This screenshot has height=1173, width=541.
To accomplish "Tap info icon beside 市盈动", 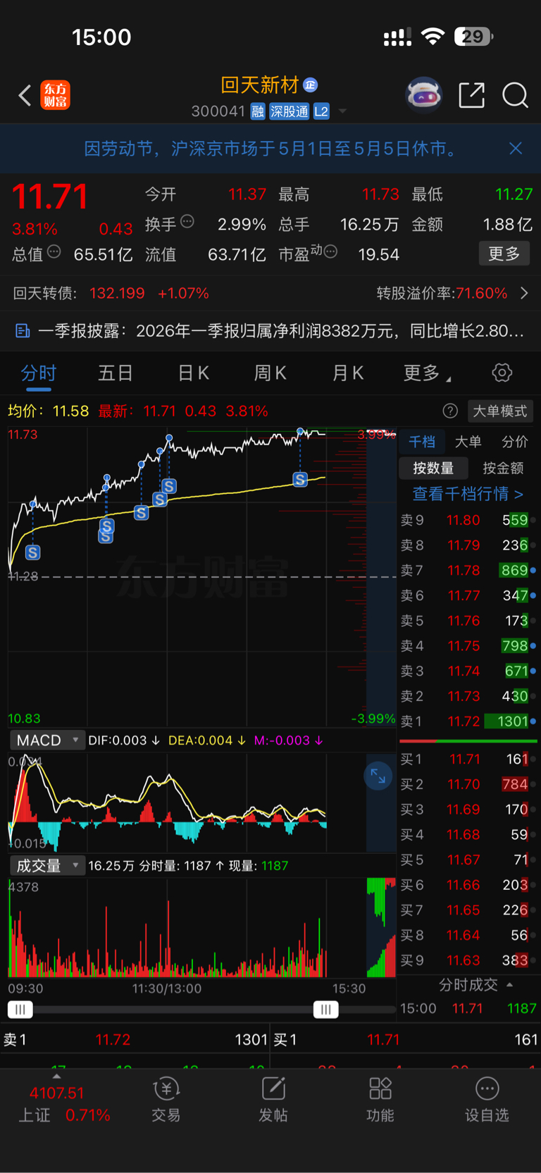I will click(330, 252).
